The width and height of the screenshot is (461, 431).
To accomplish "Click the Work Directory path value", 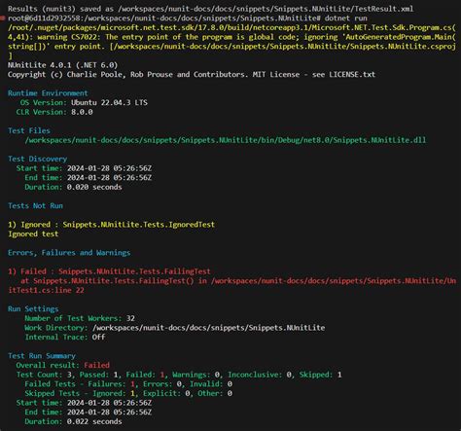I will click(209, 328).
